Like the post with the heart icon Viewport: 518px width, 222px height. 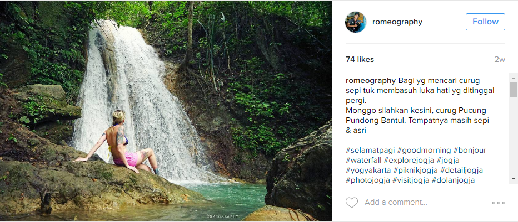point(352,203)
